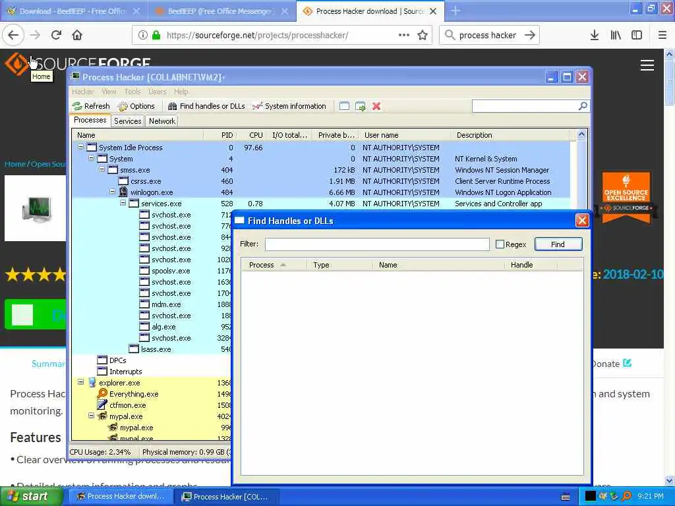The height and width of the screenshot is (506, 675).
Task: Open the browser hamburger menu
Action: 662,35
